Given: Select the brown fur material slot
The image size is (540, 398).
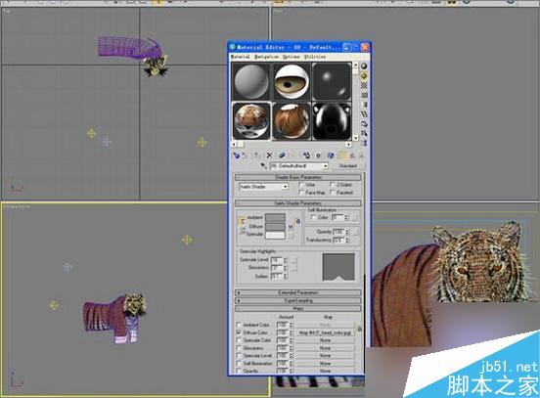Looking at the screenshot, I should (x=292, y=121).
